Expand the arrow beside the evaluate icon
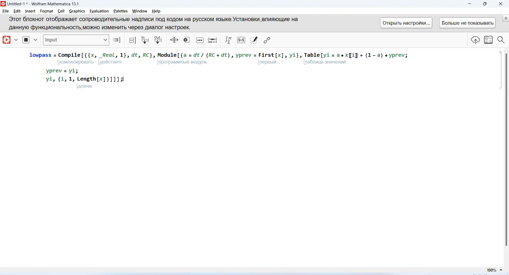This screenshot has width=509, height=275. point(16,40)
